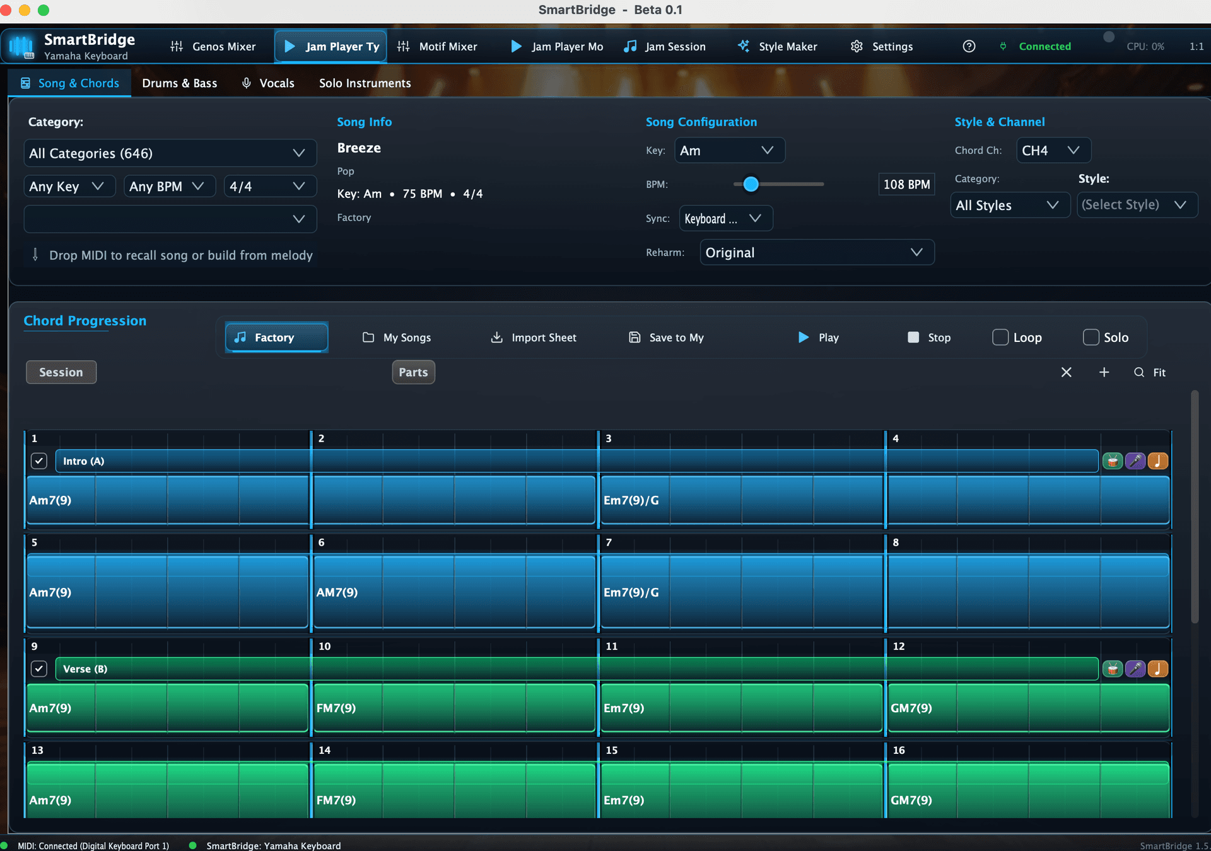Open the (Select Style) dropdown
The width and height of the screenshot is (1211, 851).
point(1138,205)
